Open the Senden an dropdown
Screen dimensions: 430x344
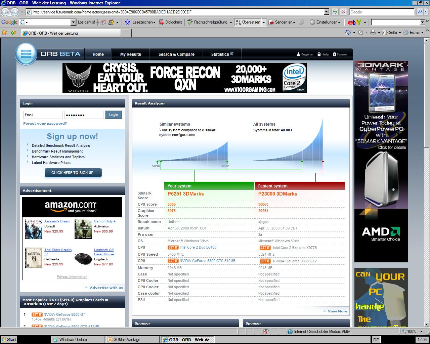(x=282, y=22)
